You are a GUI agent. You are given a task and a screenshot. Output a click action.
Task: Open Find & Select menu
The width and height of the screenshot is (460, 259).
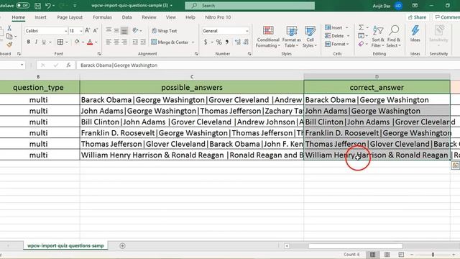point(394,37)
